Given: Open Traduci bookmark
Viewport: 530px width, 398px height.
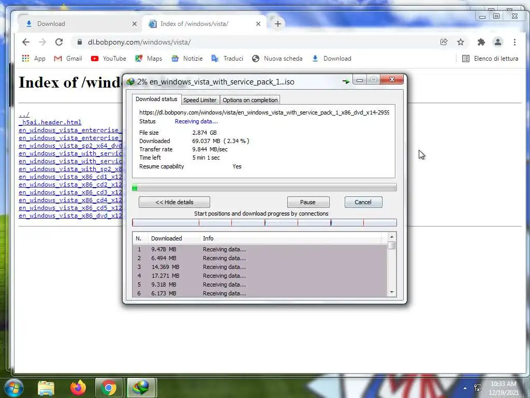Looking at the screenshot, I should (x=227, y=59).
